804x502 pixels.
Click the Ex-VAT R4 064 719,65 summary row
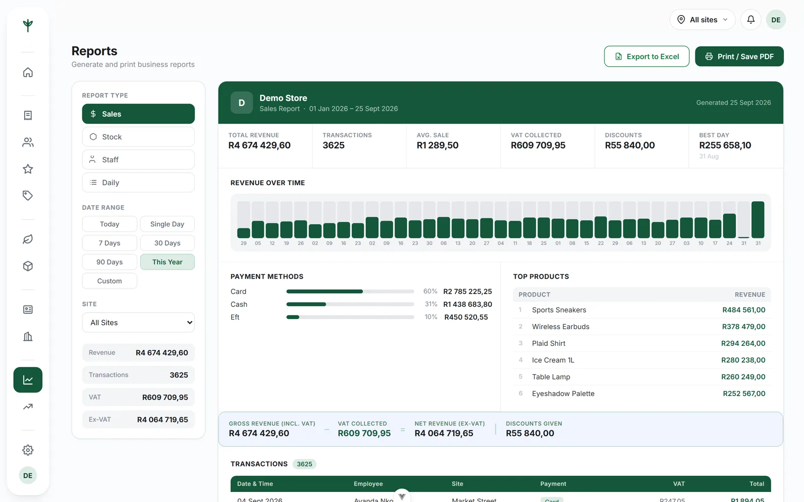[x=138, y=420]
